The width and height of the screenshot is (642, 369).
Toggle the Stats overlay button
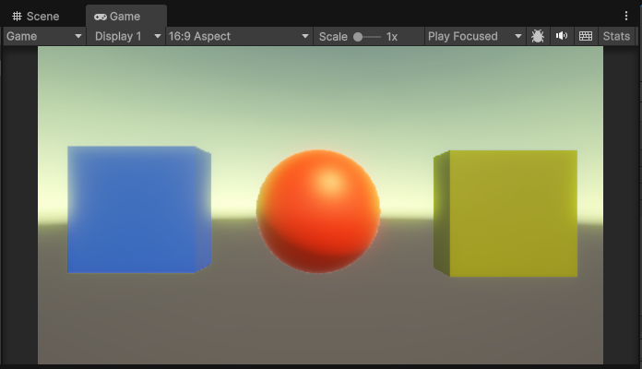coord(616,36)
